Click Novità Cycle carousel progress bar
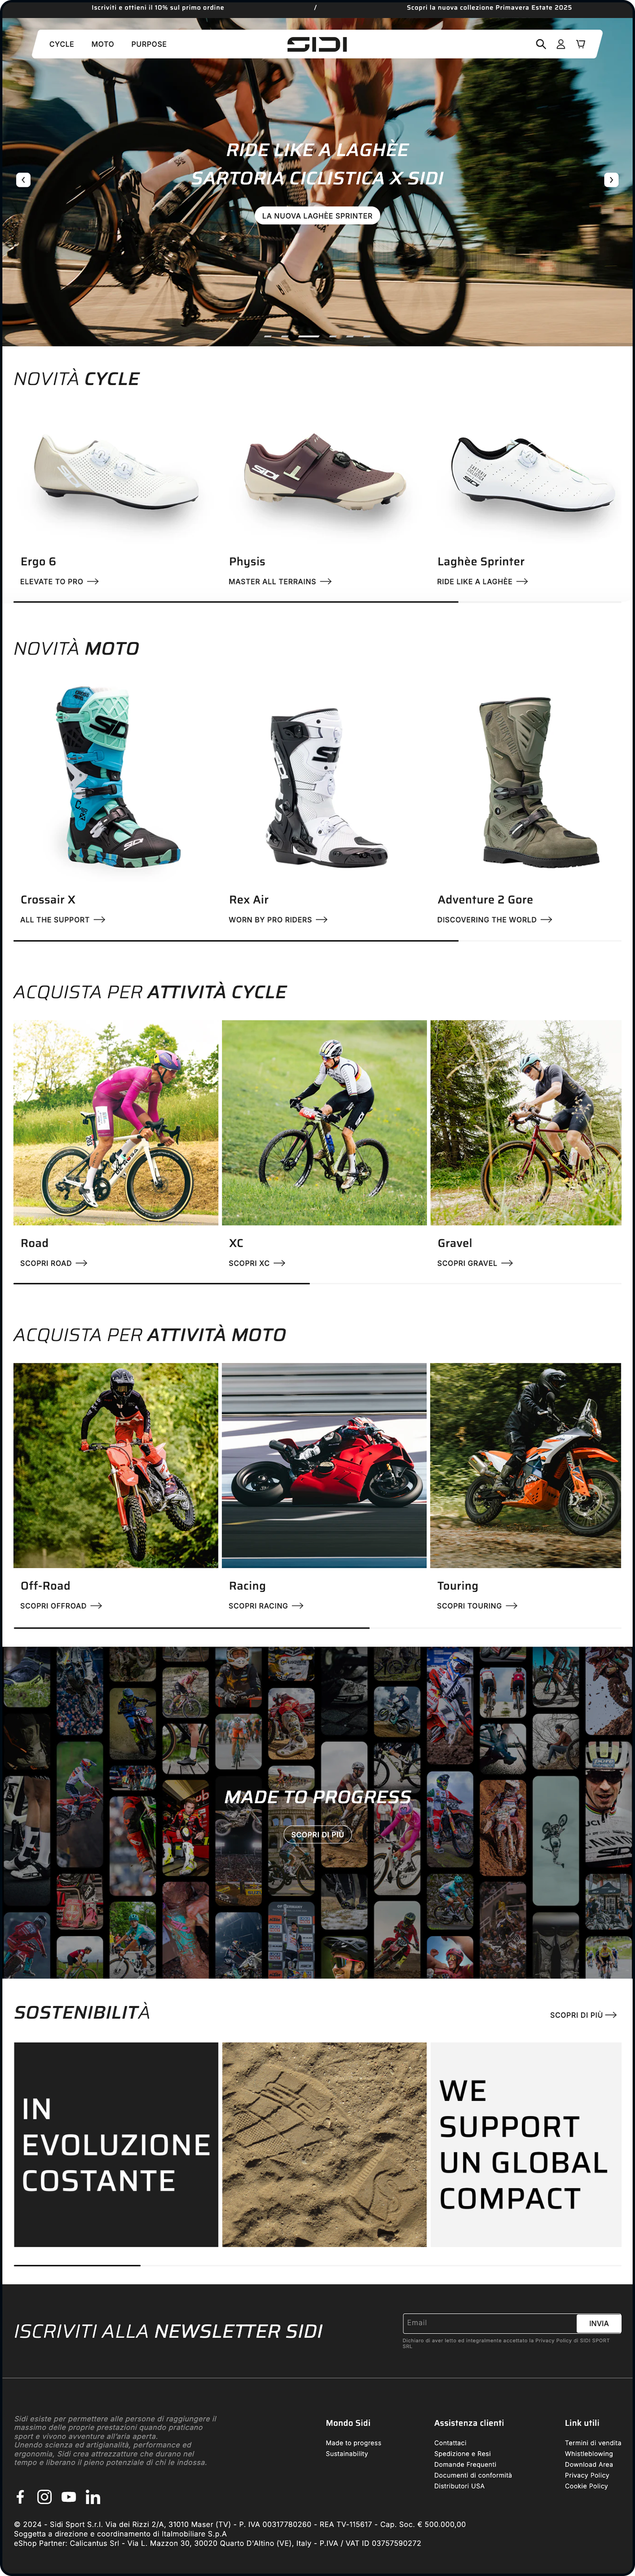 tap(317, 602)
